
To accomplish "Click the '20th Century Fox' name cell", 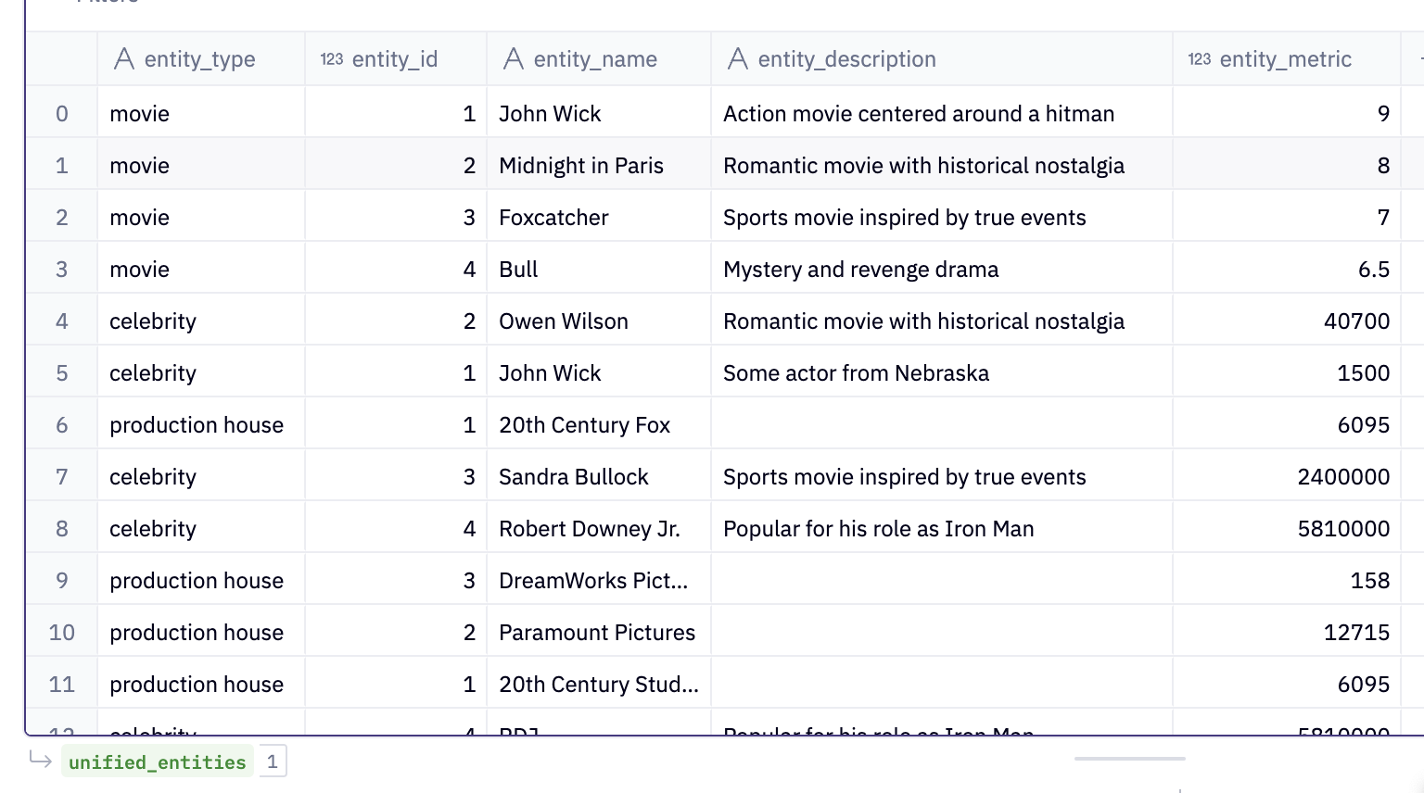I will 599,425.
